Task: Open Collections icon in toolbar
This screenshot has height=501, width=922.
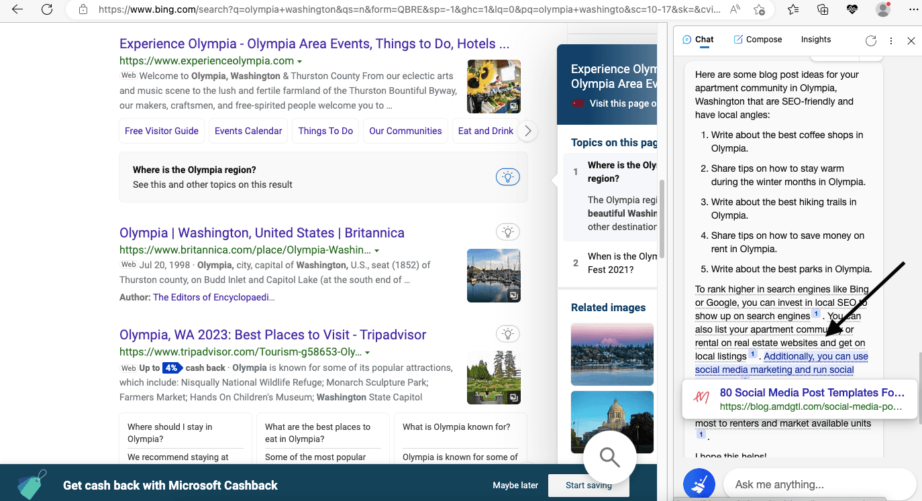Action: [x=823, y=9]
